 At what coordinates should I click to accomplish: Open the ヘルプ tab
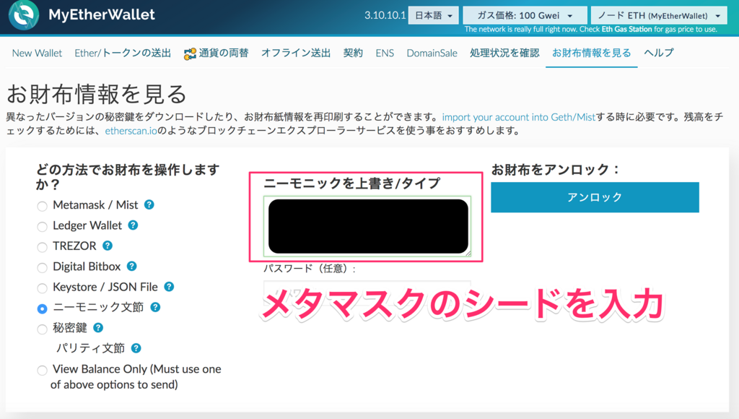(x=659, y=53)
